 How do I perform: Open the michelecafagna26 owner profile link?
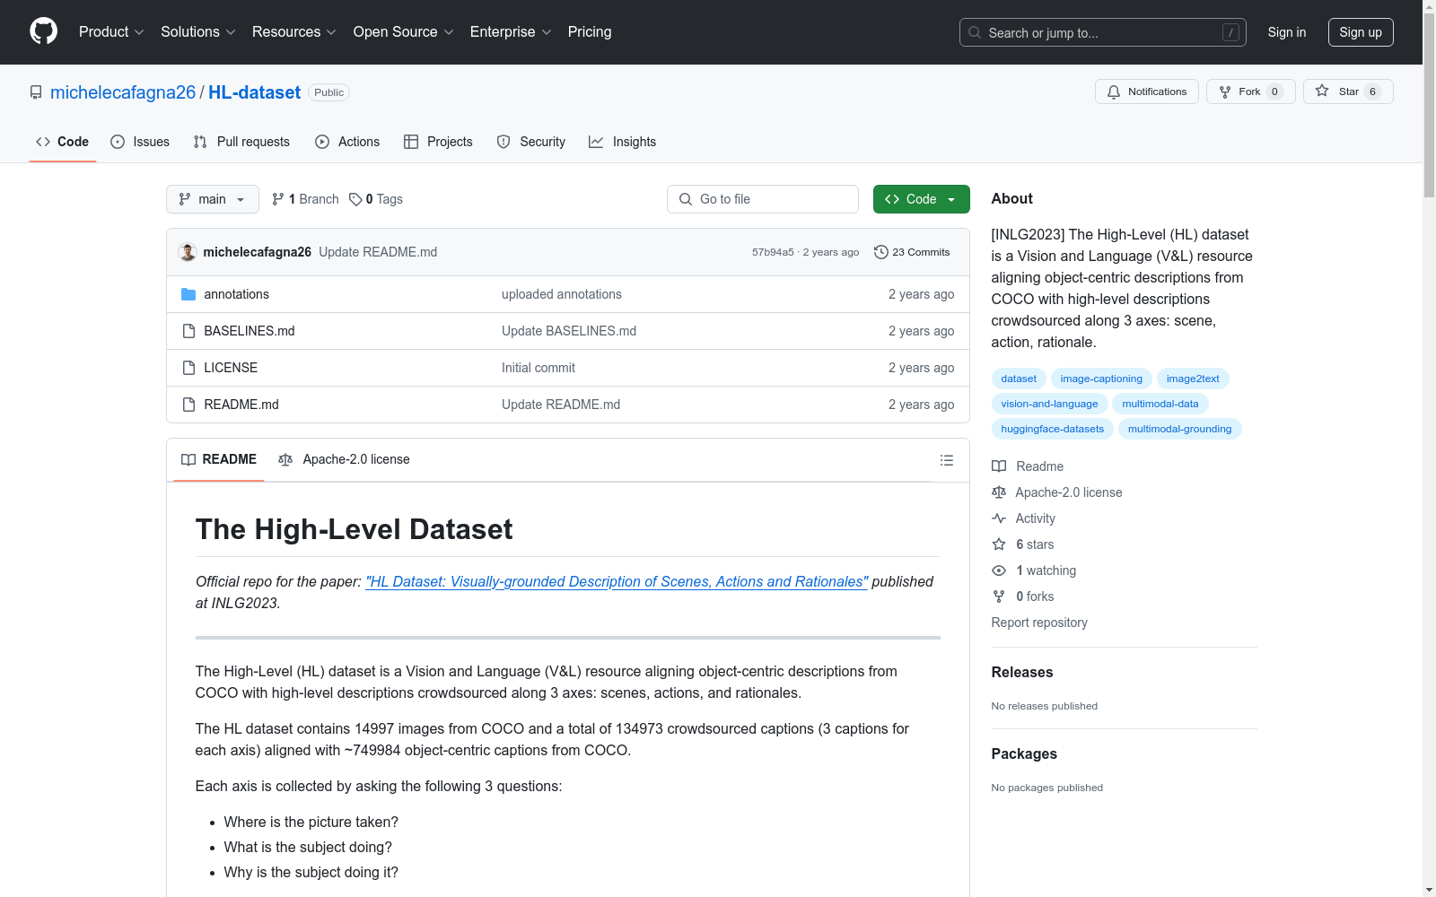(x=123, y=92)
